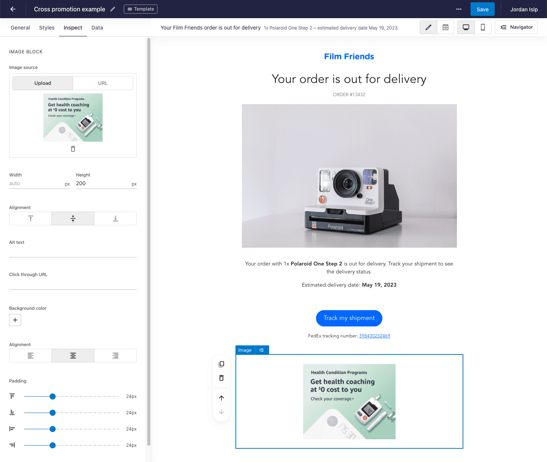Choose Upload image source

tap(43, 83)
